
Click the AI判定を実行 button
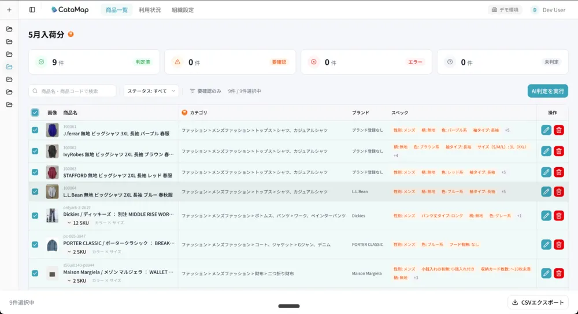tap(547, 91)
